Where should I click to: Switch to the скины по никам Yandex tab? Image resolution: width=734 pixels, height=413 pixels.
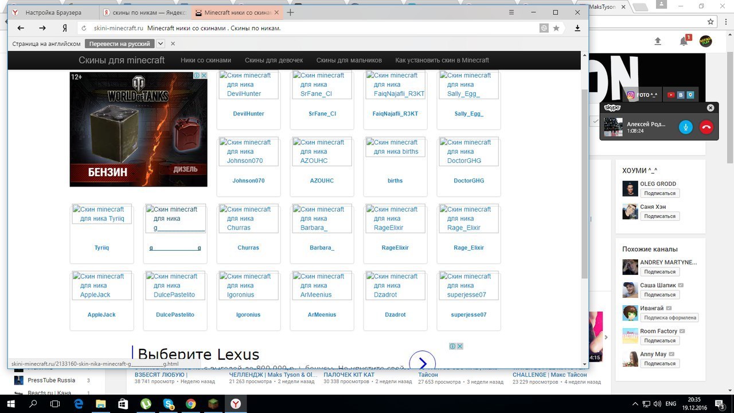coord(145,12)
